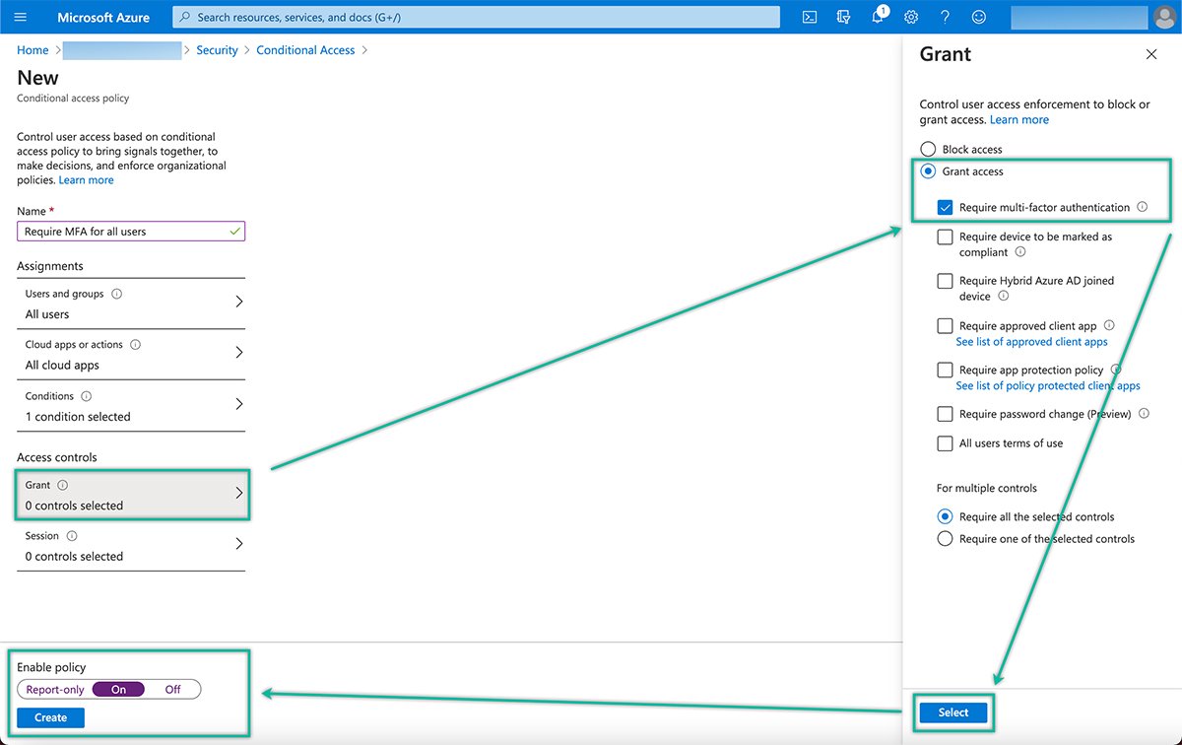This screenshot has width=1182, height=745.
Task: Select the Block access radio button
Action: pos(927,148)
